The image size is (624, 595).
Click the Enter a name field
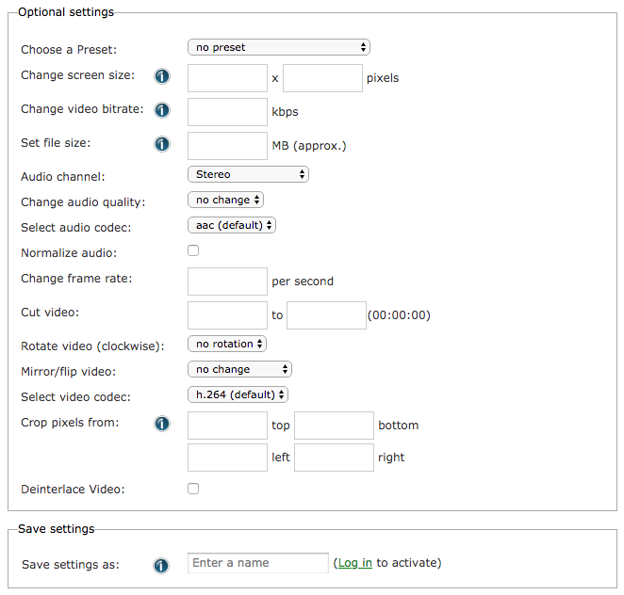point(258,563)
